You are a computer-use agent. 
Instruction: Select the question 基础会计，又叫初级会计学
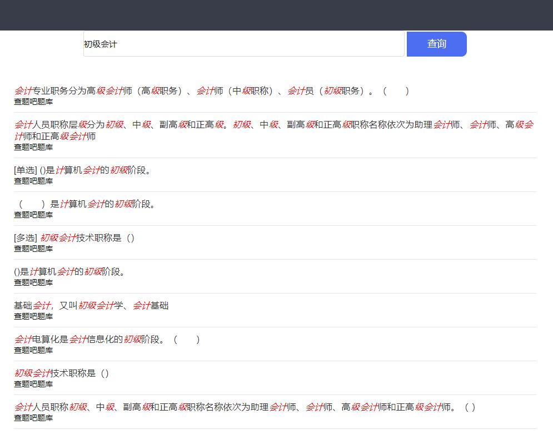pyautogui.click(x=92, y=305)
